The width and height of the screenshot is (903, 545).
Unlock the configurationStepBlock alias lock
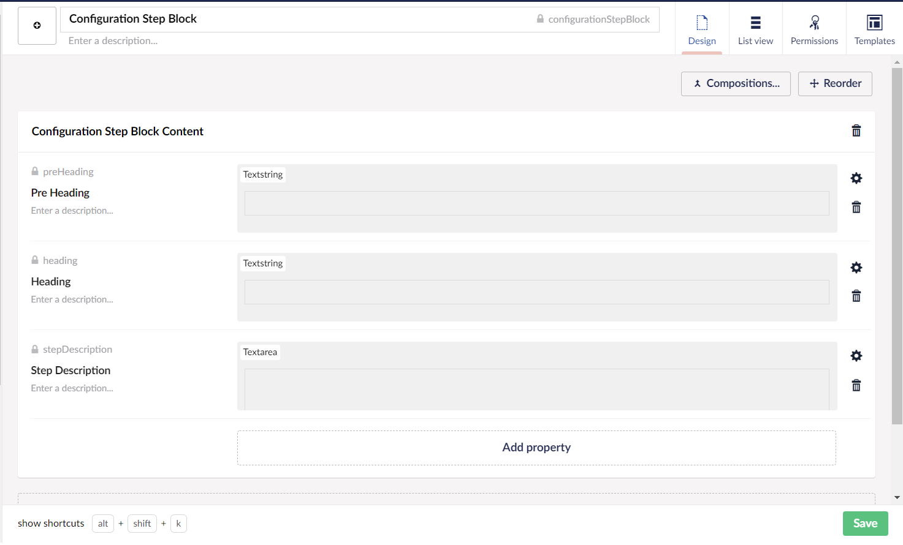coord(540,19)
